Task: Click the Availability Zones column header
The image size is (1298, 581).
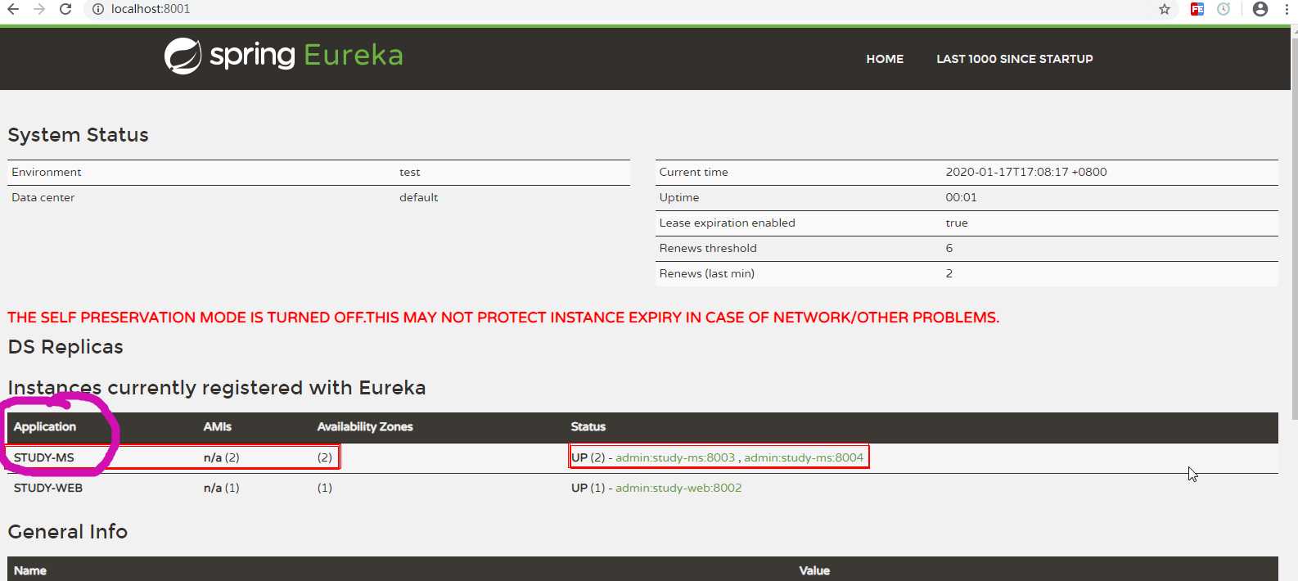Action: 365,427
